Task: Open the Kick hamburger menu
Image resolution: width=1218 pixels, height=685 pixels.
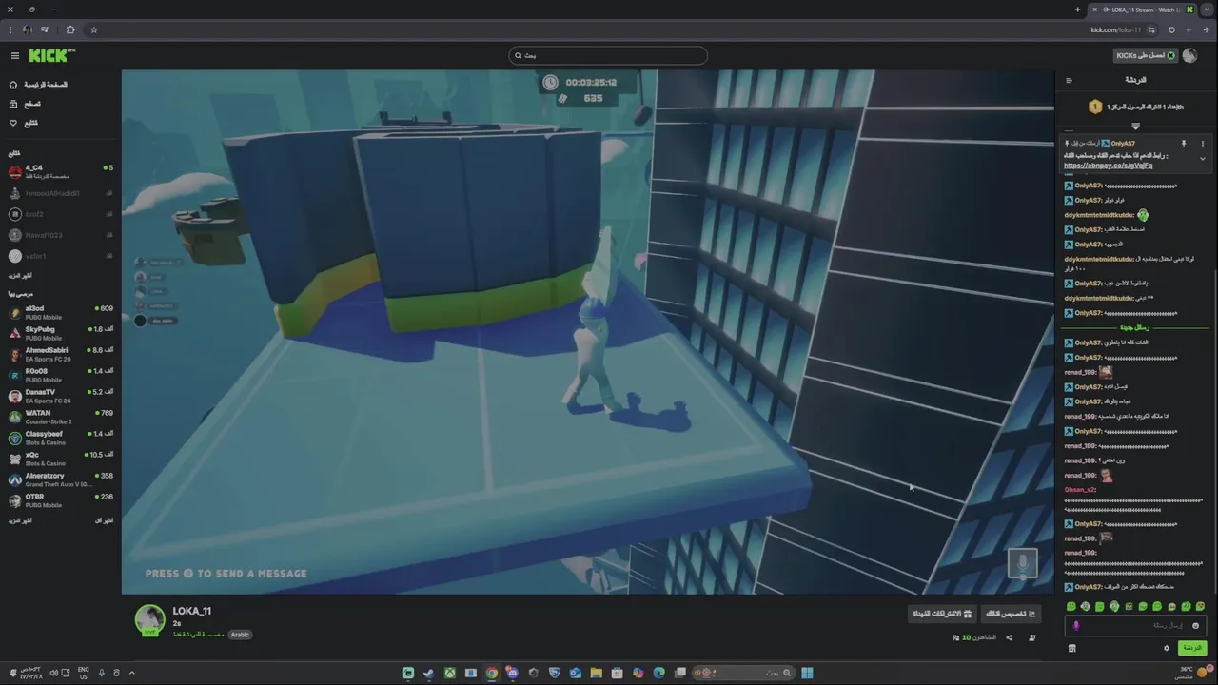Action: point(15,56)
